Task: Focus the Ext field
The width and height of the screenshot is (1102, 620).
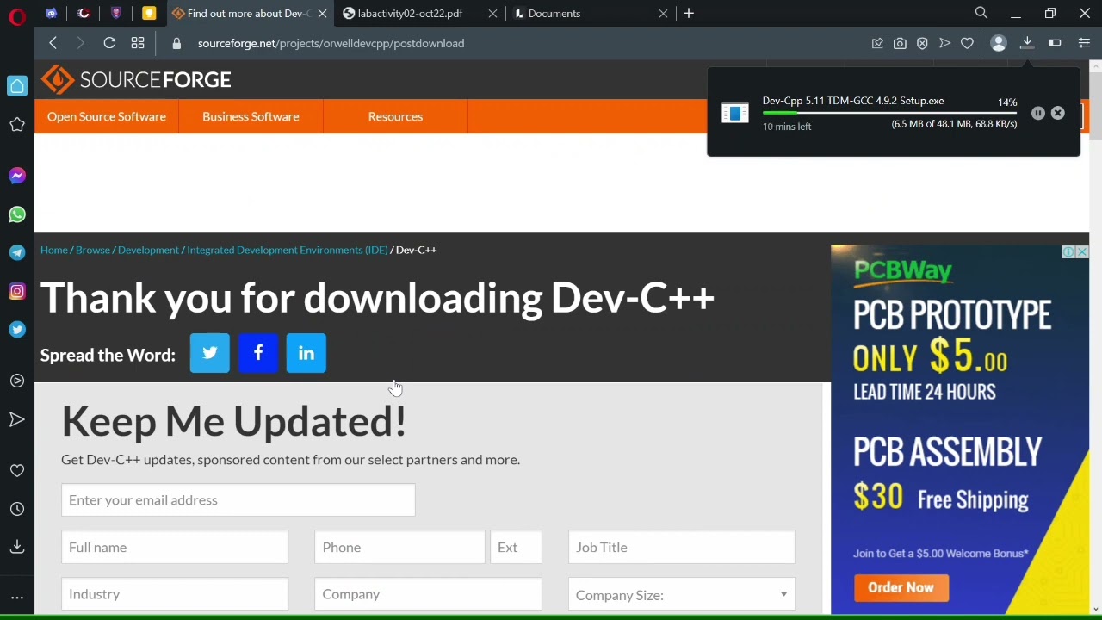Action: [516, 548]
